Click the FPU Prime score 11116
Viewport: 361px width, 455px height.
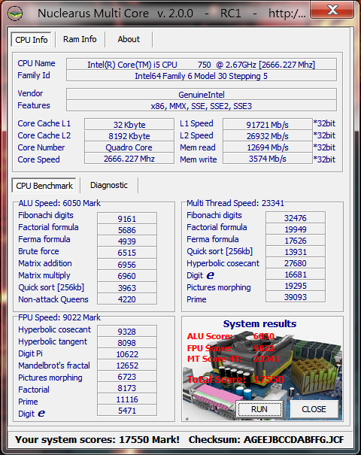[127, 399]
